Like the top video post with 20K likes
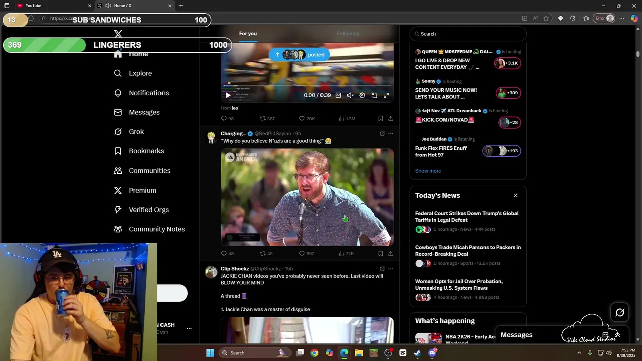Image resolution: width=642 pixels, height=361 pixels. [307, 119]
